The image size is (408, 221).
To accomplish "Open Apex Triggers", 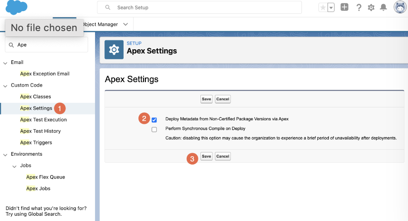I will [36, 142].
